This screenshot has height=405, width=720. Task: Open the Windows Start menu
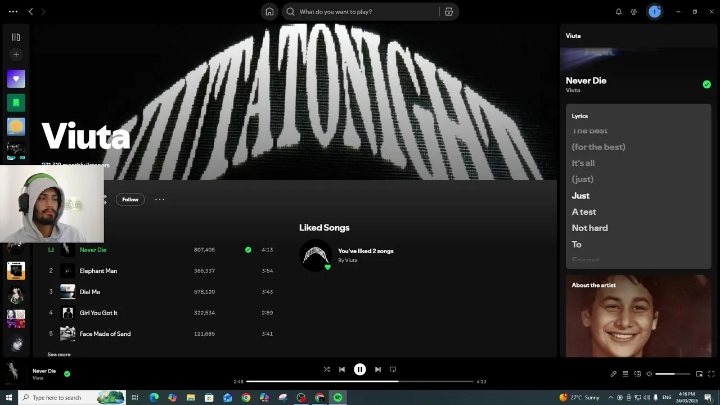8,398
